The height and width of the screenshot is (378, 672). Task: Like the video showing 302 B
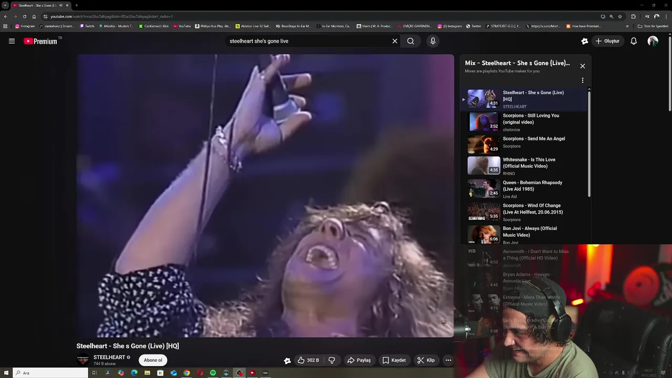pyautogui.click(x=308, y=360)
